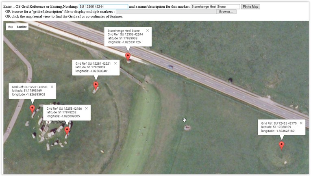
Task: Close the SU 12258 42186 info window
Action: point(87,108)
